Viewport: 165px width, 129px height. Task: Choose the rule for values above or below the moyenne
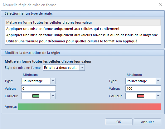tap(83, 35)
